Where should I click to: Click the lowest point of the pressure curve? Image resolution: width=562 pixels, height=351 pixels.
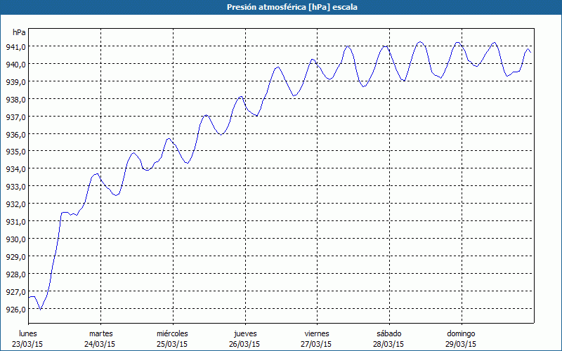tap(41, 309)
